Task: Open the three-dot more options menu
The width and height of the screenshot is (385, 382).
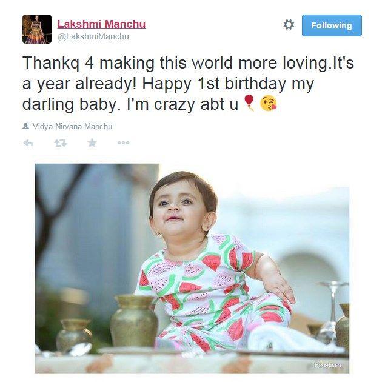Action: click(x=123, y=142)
